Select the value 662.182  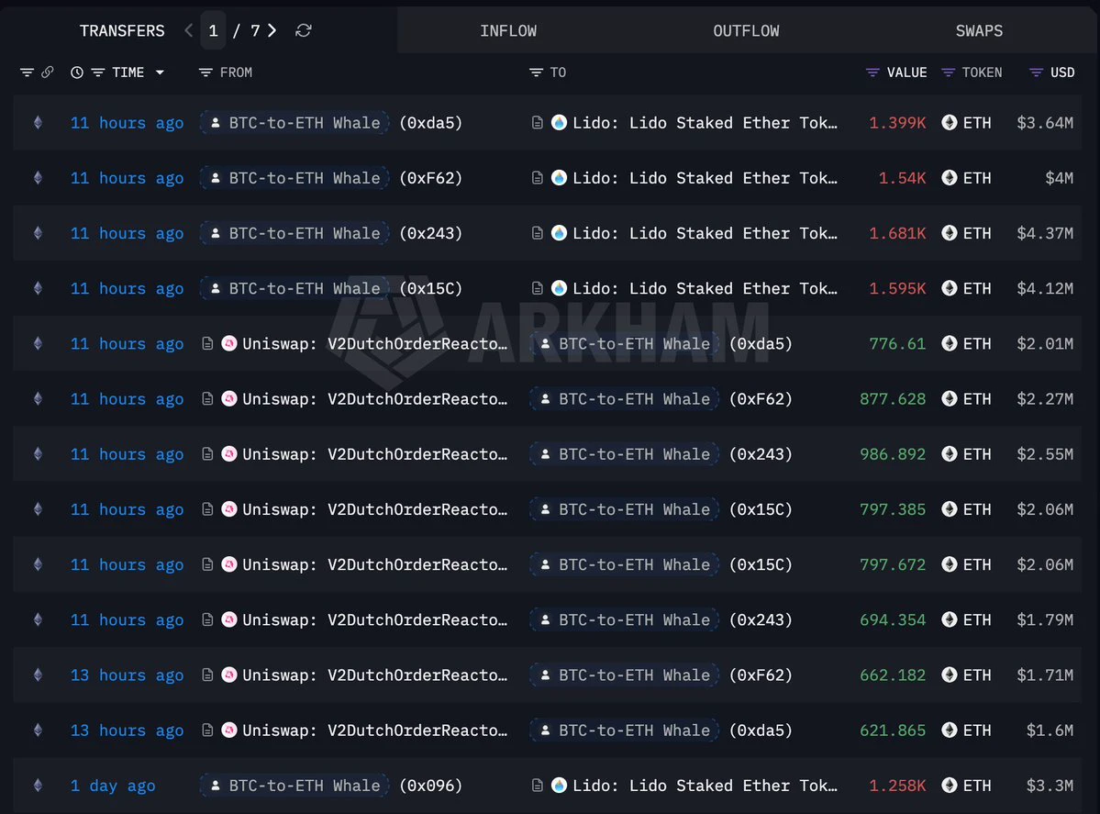(893, 675)
